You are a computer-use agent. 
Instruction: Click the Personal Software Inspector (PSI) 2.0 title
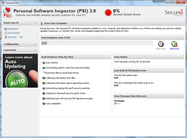(x=55, y=11)
